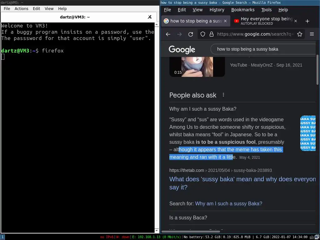
Task: Open the Firefox Edit menu
Action: (182, 10)
